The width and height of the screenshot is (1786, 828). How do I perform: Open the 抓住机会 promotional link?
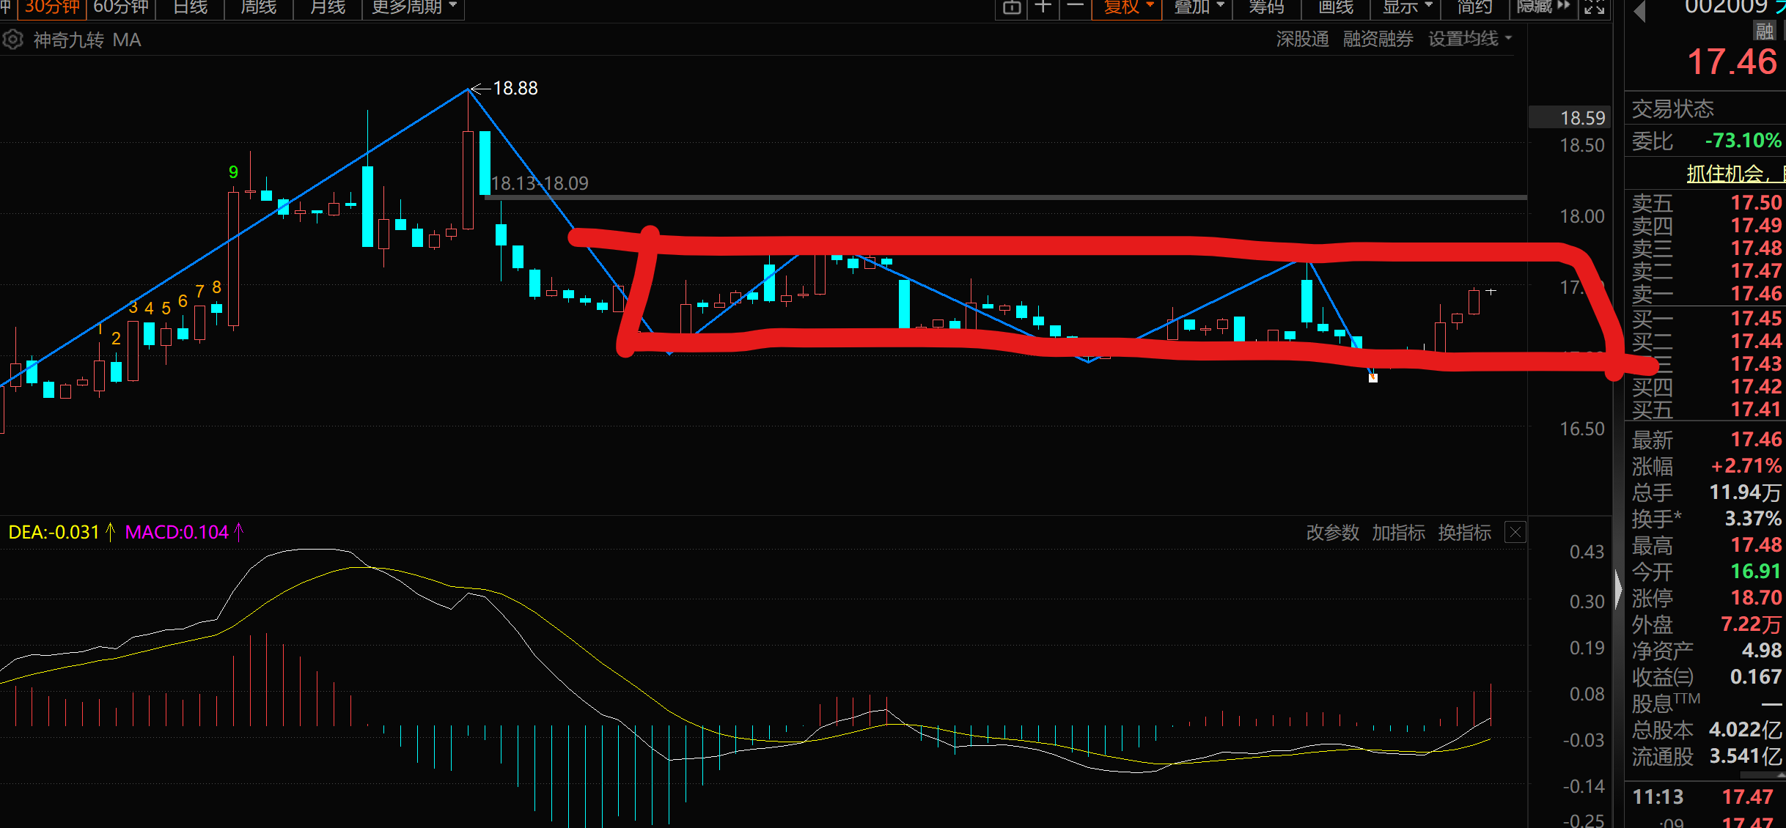click(1730, 174)
